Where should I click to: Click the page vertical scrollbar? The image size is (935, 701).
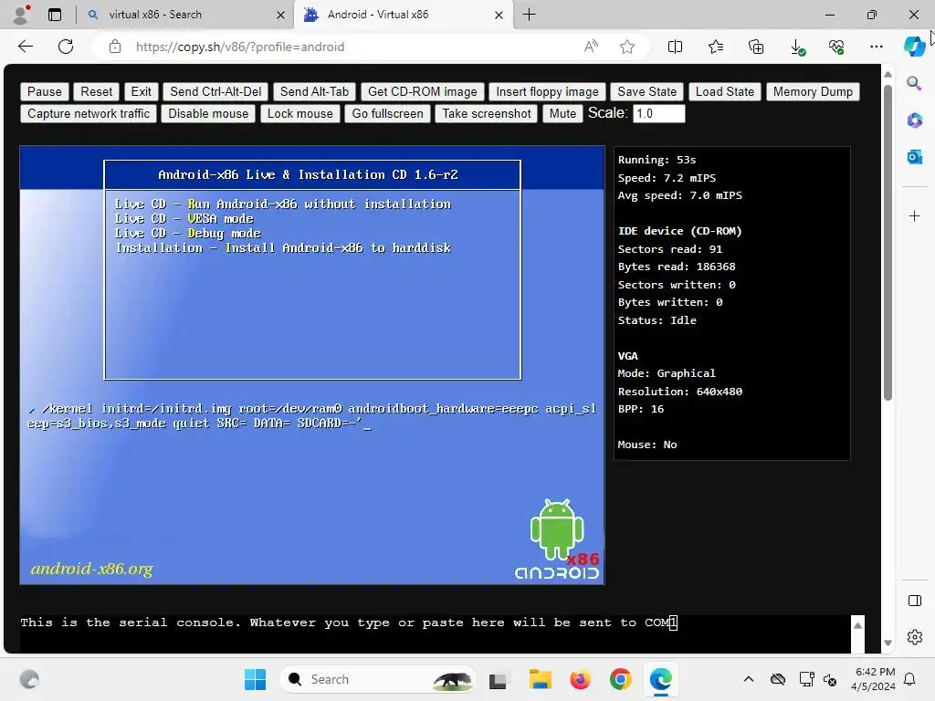(x=888, y=243)
